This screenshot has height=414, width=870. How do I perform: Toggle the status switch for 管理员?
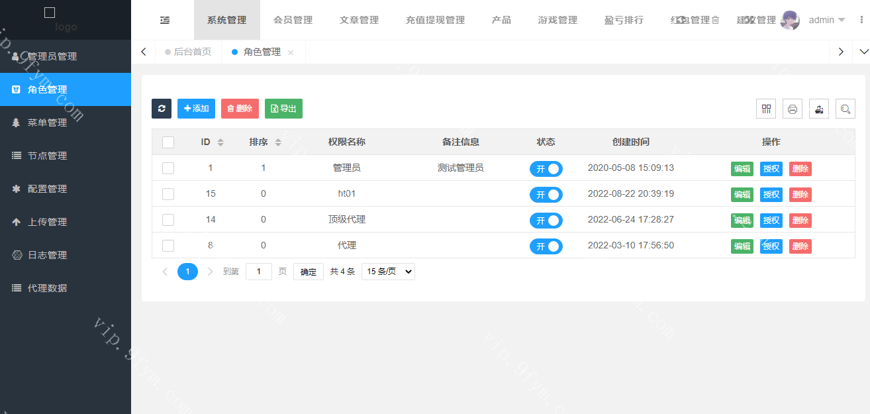click(546, 169)
